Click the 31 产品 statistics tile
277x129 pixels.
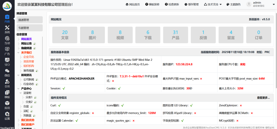[x=175, y=35]
